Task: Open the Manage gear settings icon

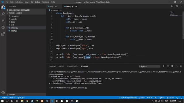Action: click(3, 93)
